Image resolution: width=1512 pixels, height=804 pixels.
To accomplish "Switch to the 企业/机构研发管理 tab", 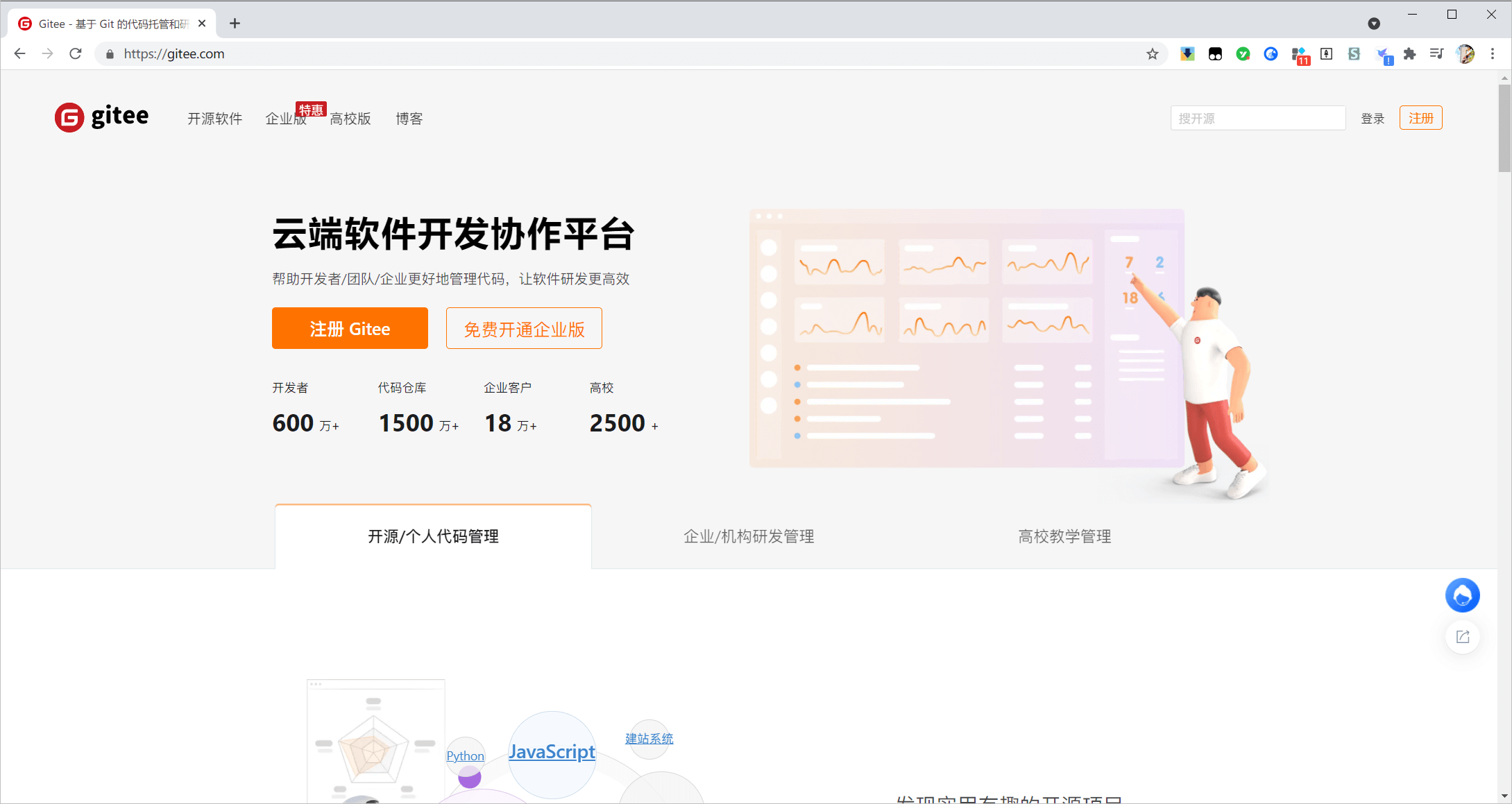I will click(x=749, y=536).
